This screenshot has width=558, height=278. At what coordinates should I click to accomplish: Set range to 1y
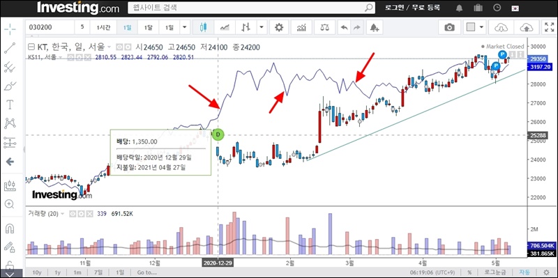(57, 272)
